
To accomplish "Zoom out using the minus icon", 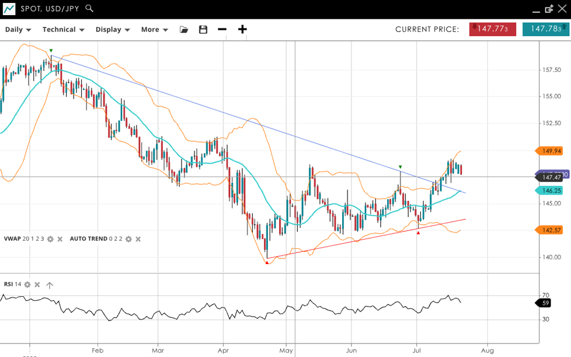I will tap(222, 30).
